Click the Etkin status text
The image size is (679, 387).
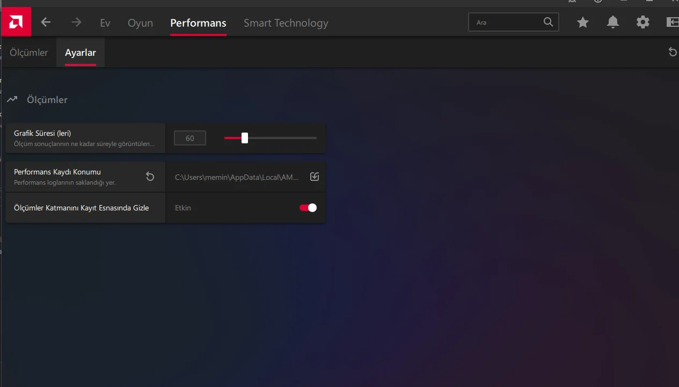pos(183,208)
